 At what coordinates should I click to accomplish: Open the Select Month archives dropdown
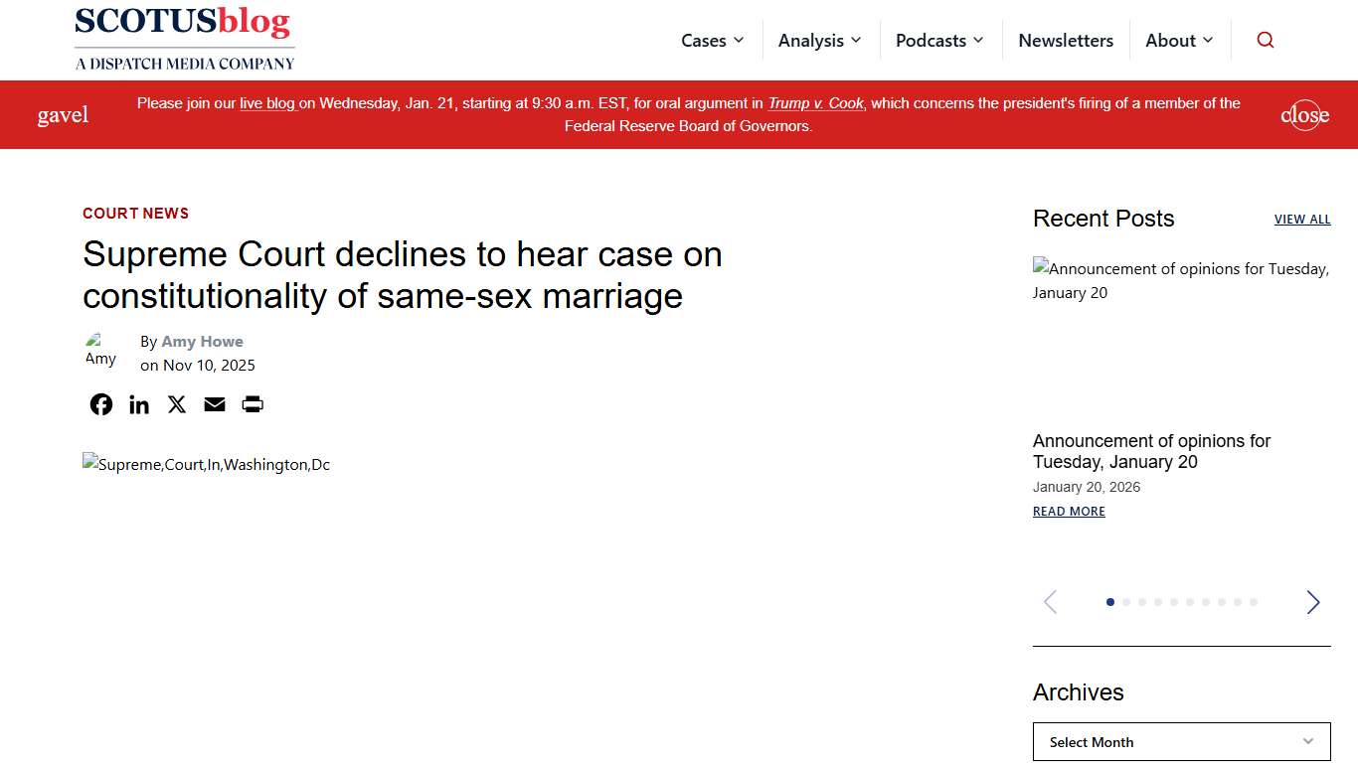click(x=1181, y=741)
